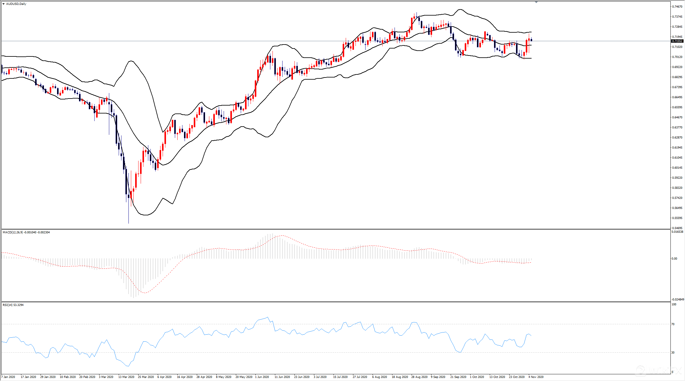
Task: Click the 0.54695 price scale label
Action: [676, 228]
